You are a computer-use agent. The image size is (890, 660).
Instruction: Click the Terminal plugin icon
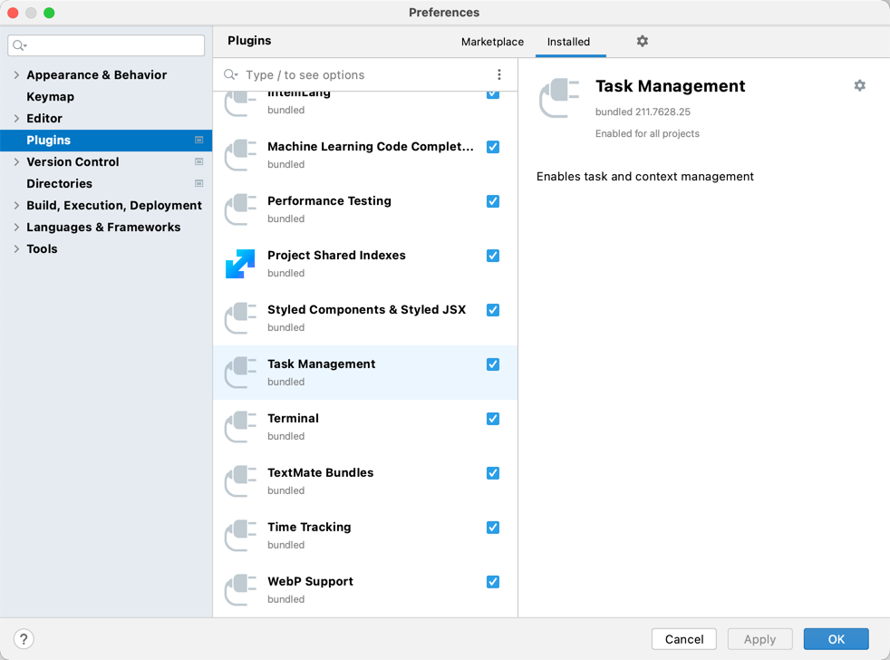click(x=240, y=427)
